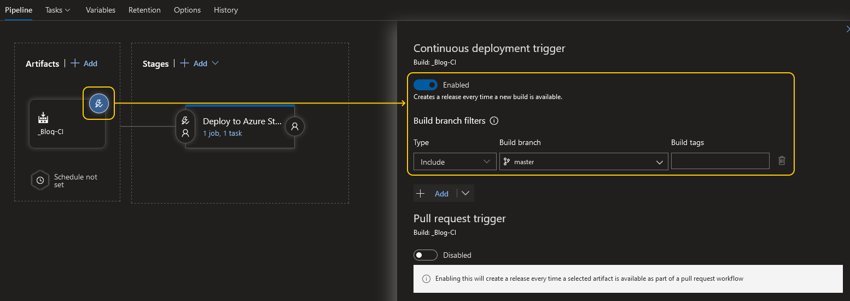Select the Deploy to Azure St... stage
Viewport: 850px width, 301px height.
point(240,126)
